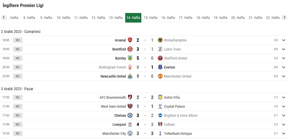Switch to the 15. Hafta tab

point(151,18)
